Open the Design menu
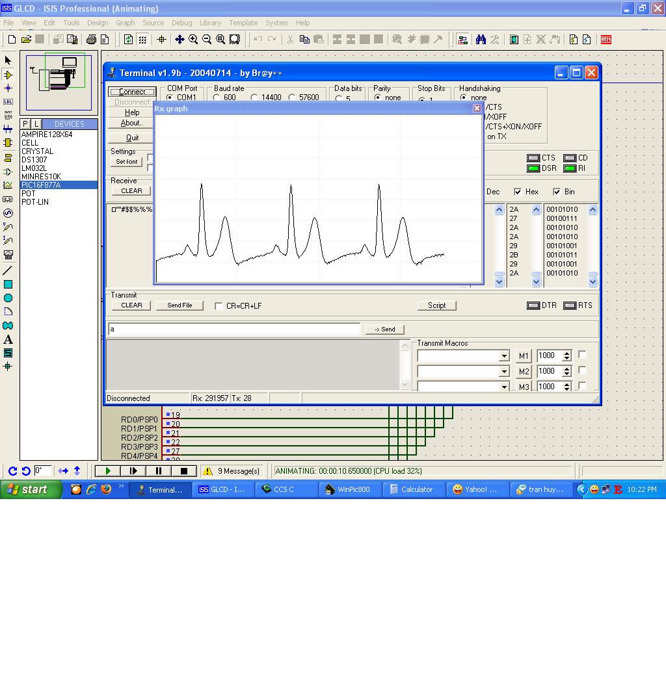Viewport: 666px width, 696px height. coord(98,23)
